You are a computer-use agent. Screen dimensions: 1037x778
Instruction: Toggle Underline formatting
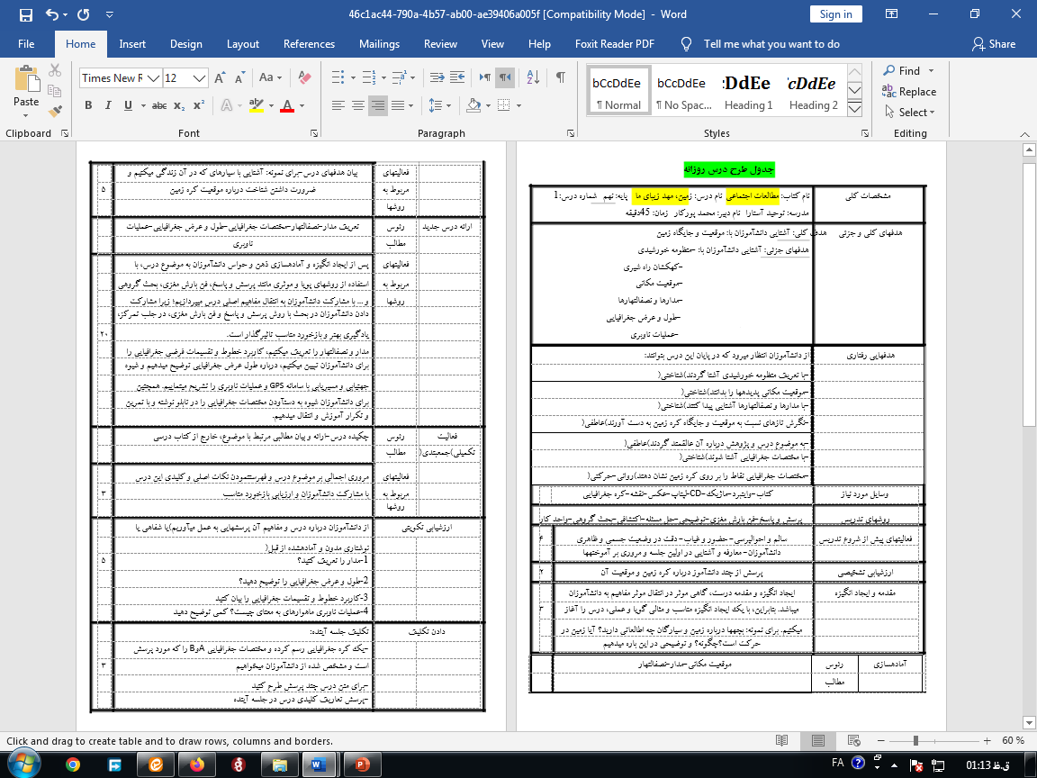click(128, 105)
